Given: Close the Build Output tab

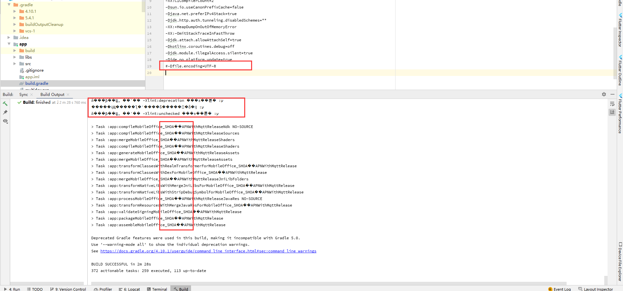Looking at the screenshot, I should pyautogui.click(x=68, y=95).
